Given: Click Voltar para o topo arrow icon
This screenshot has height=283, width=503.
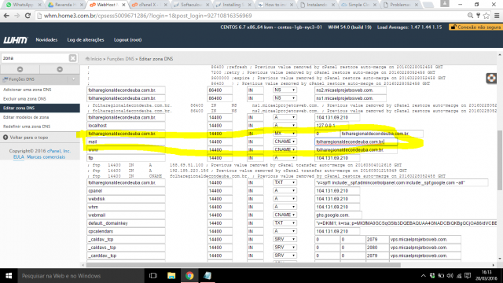Looking at the screenshot, I should 6,138.
